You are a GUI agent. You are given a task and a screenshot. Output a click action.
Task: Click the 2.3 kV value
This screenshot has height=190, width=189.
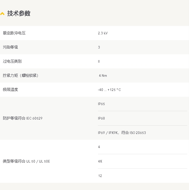point(103,33)
